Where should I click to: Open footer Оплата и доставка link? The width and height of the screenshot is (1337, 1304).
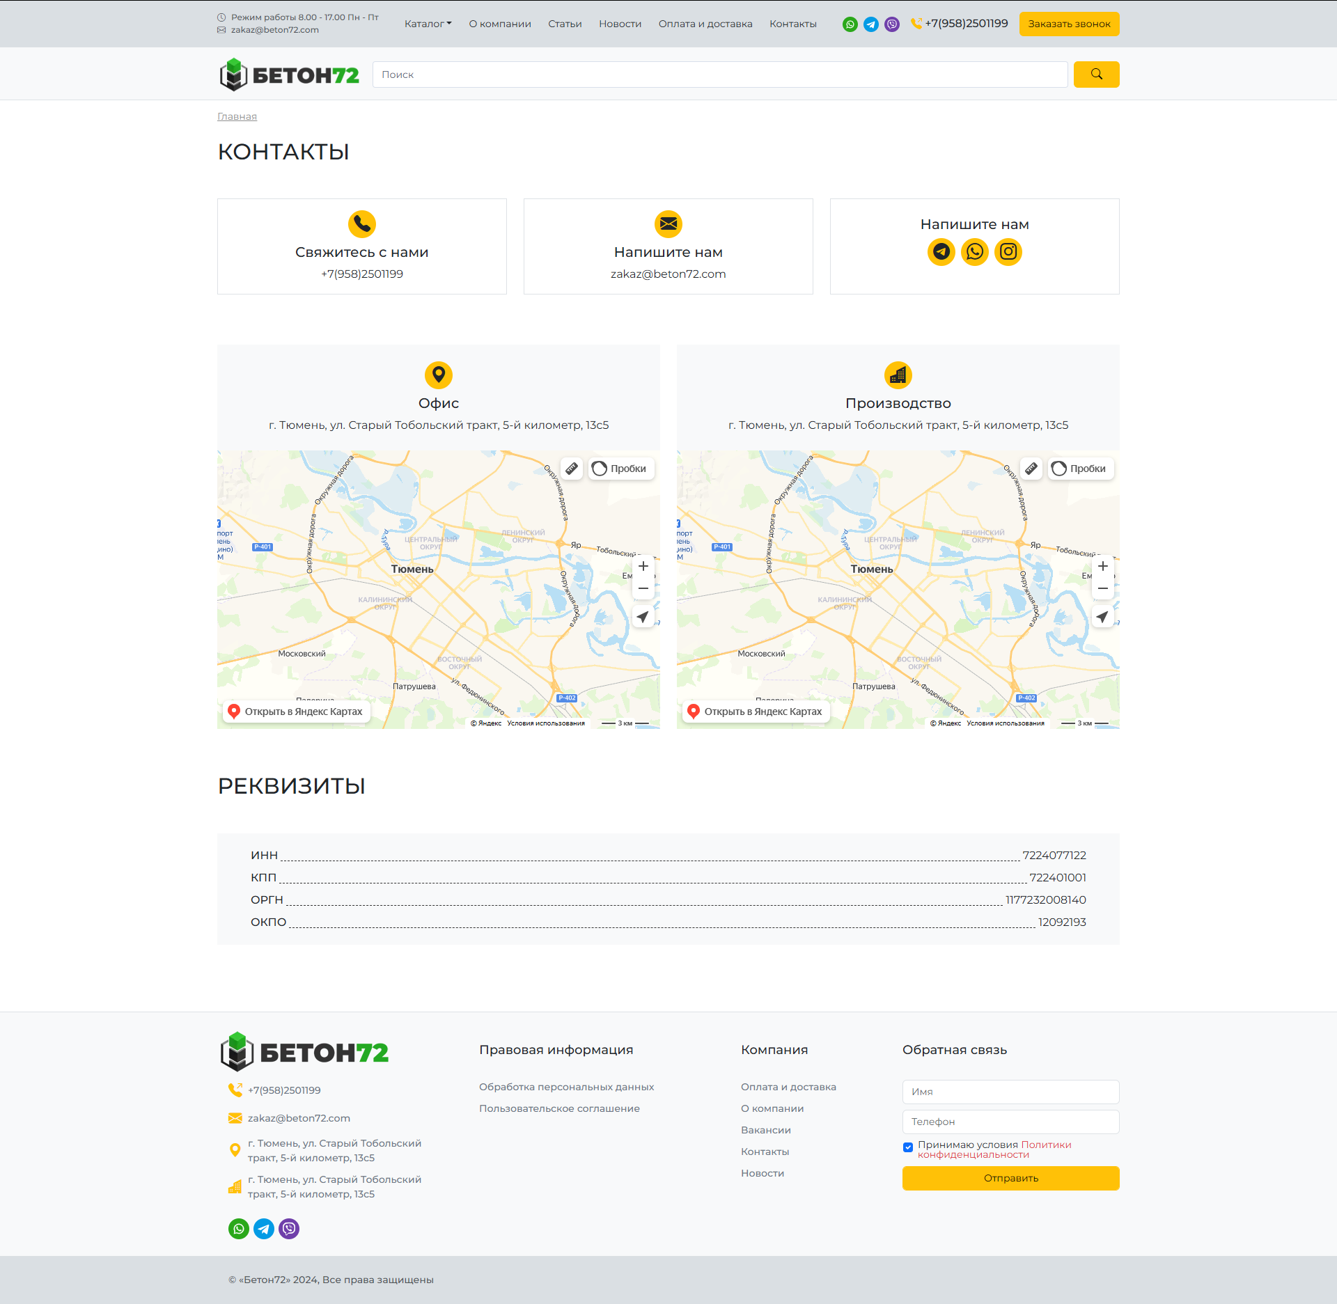coord(788,1087)
